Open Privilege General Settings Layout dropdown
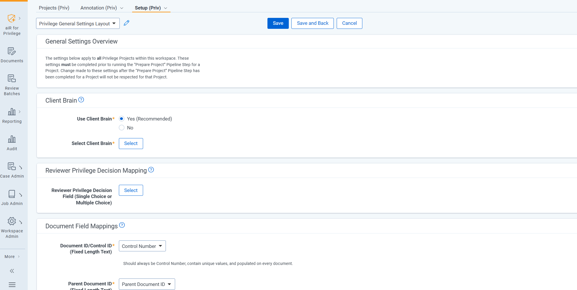 [78, 23]
